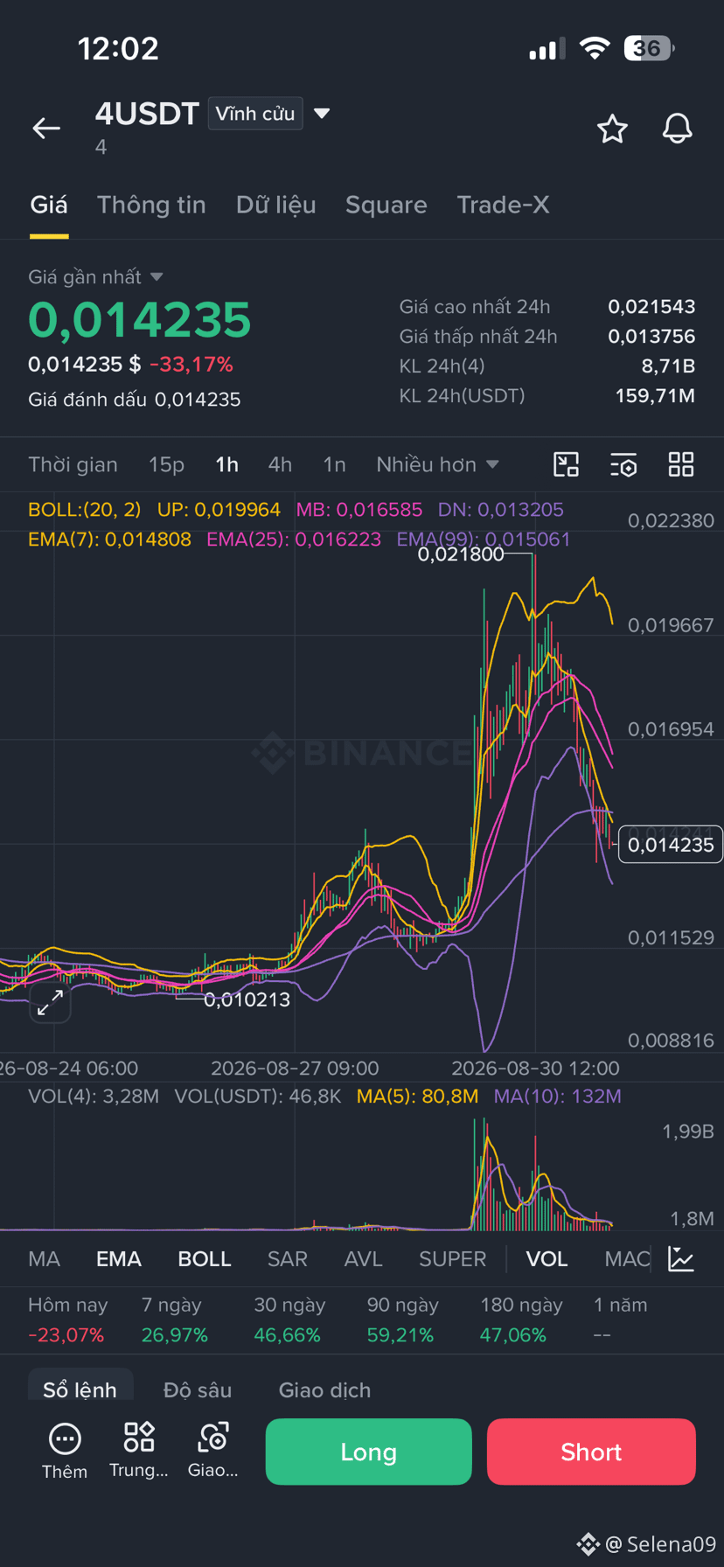This screenshot has height=1567, width=724.
Task: Tap the Wi-Fi status icon
Action: click(595, 48)
